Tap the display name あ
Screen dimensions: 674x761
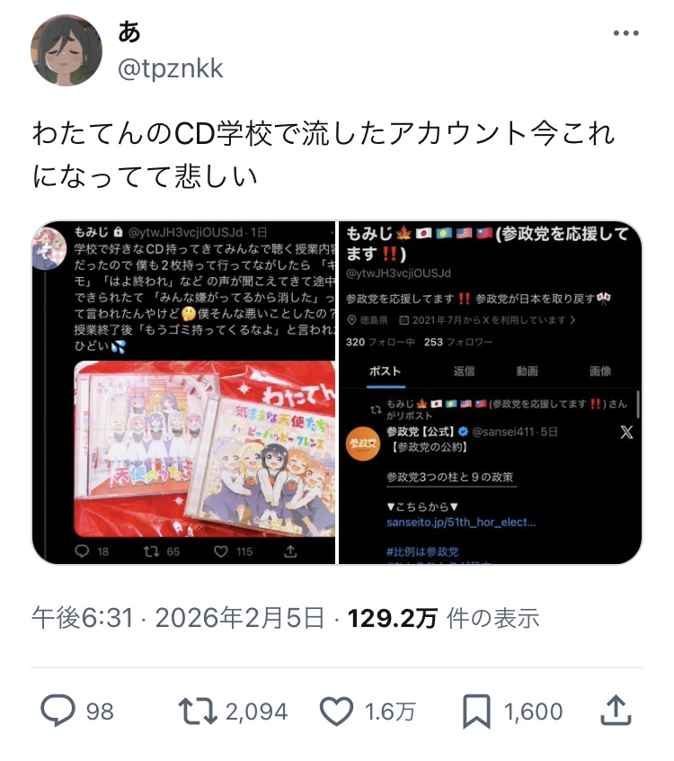[129, 32]
